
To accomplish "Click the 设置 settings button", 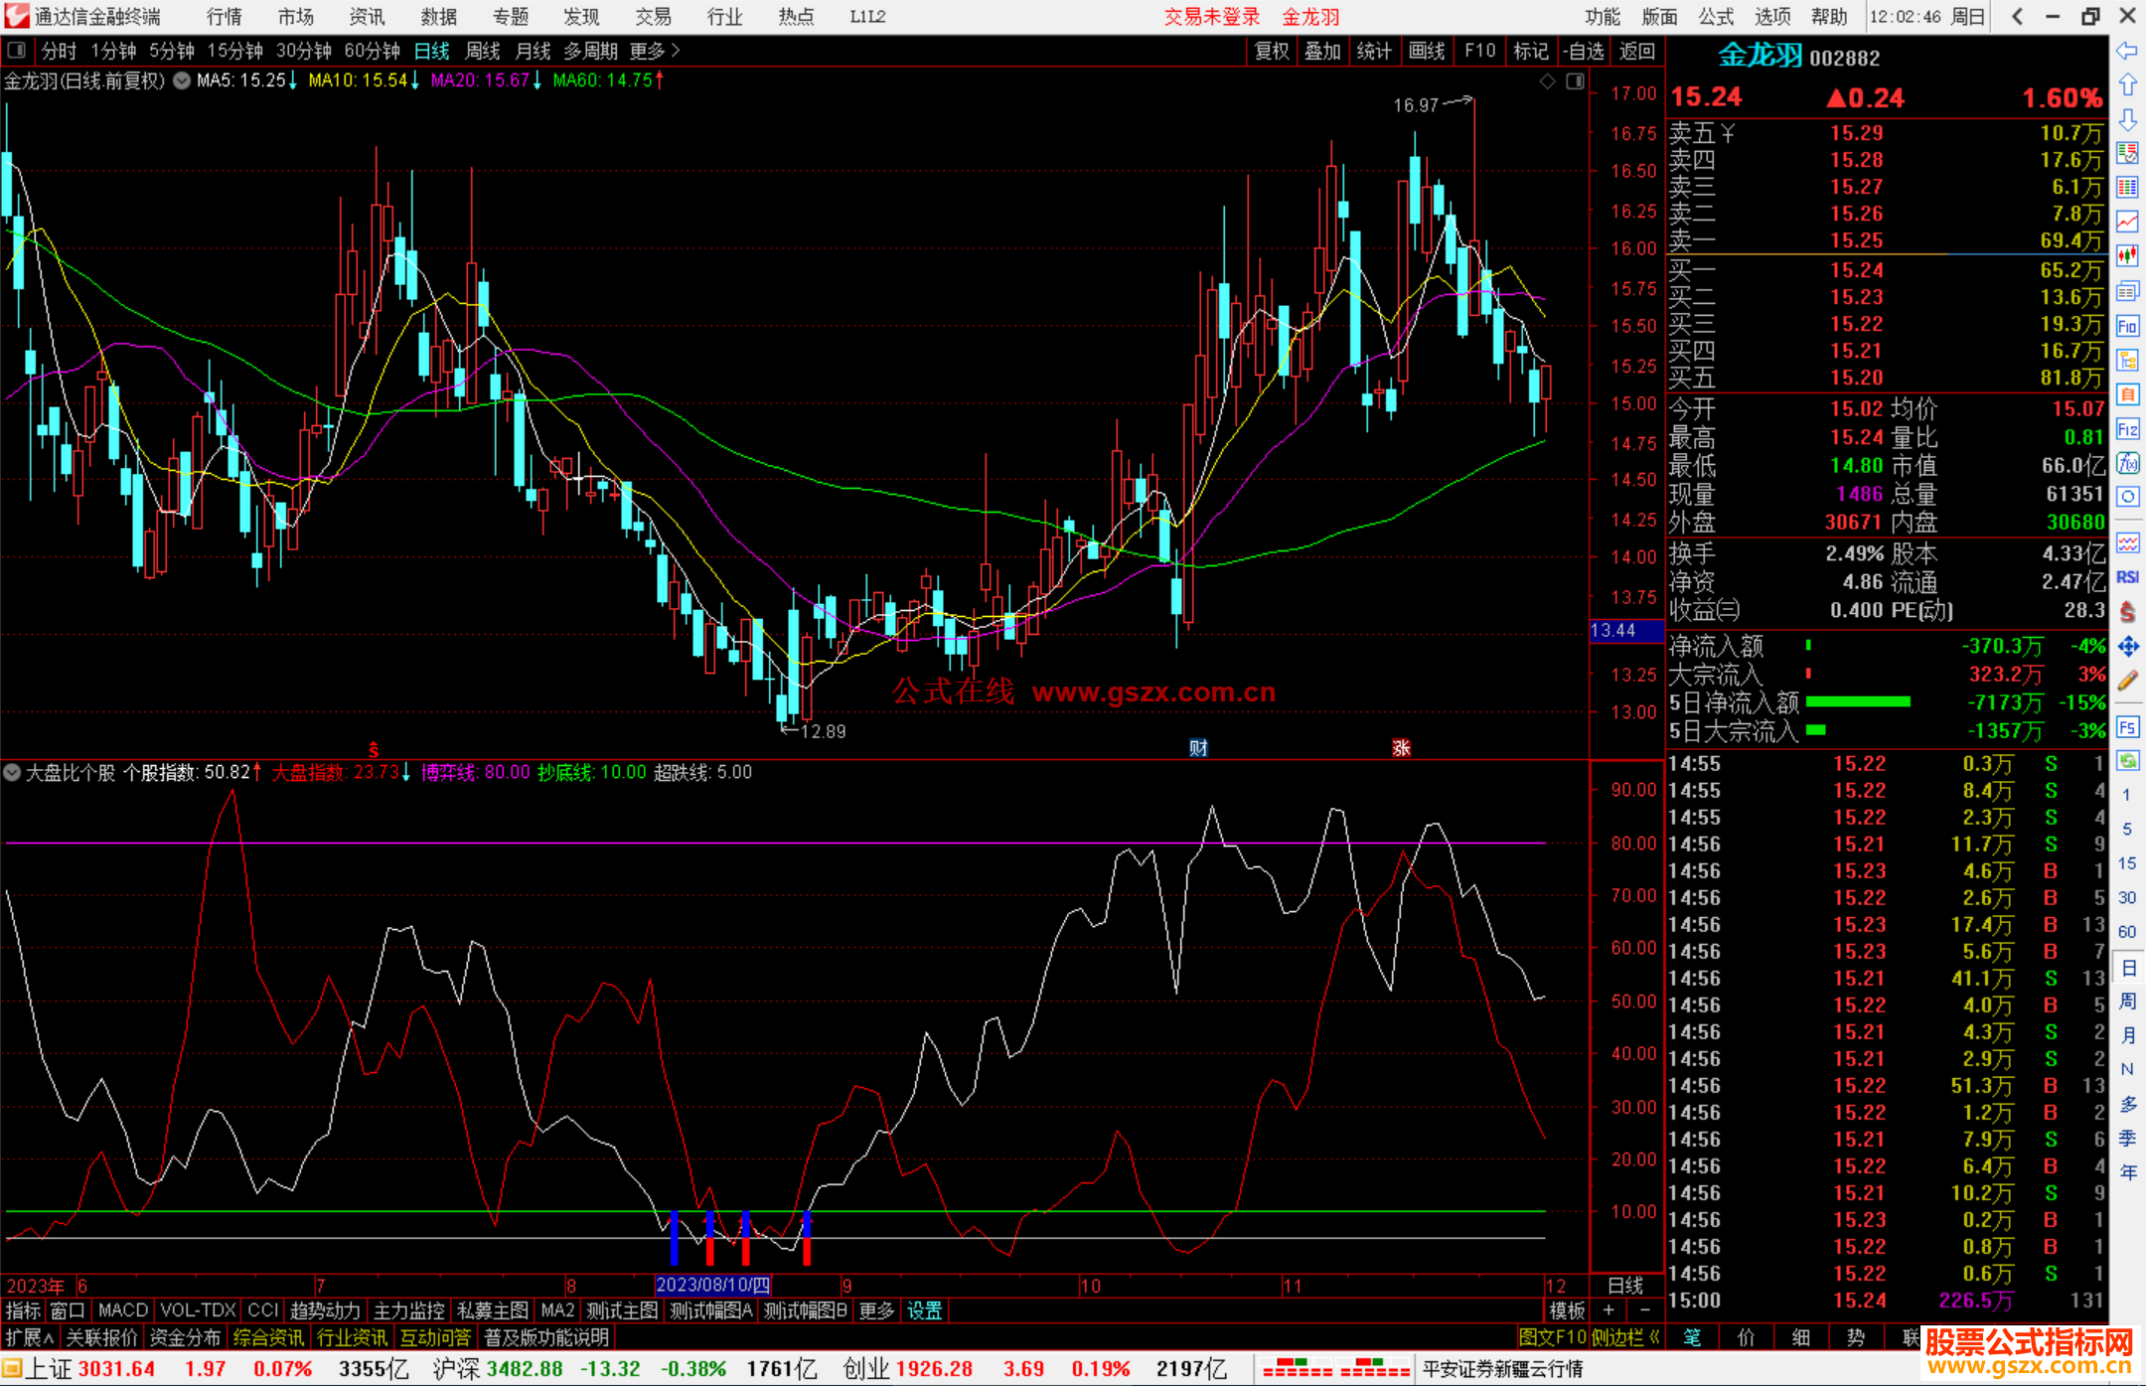I will pyautogui.click(x=924, y=1310).
